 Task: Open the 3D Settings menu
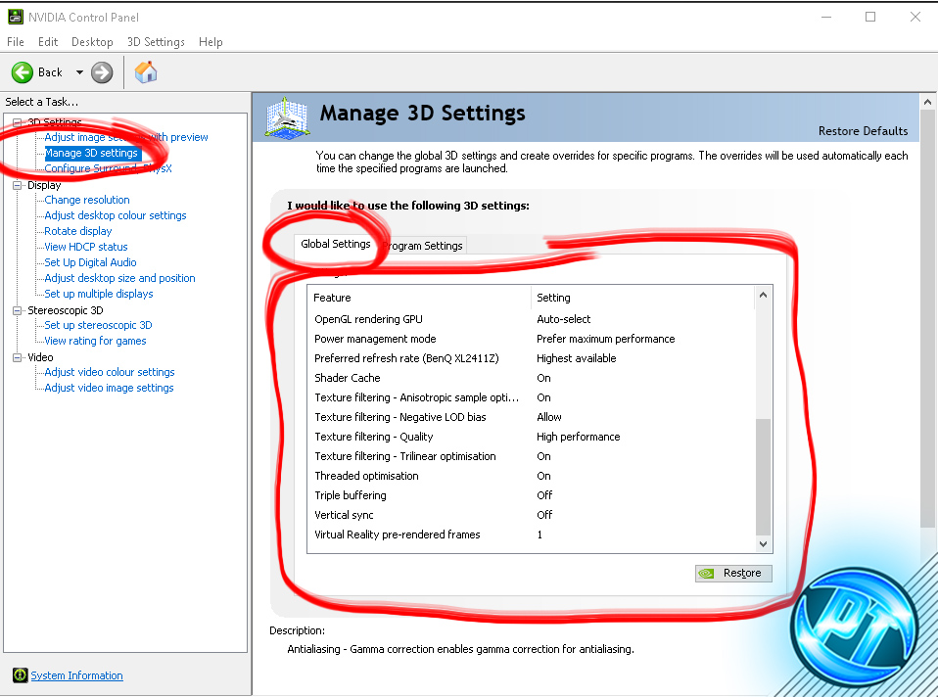tap(156, 42)
